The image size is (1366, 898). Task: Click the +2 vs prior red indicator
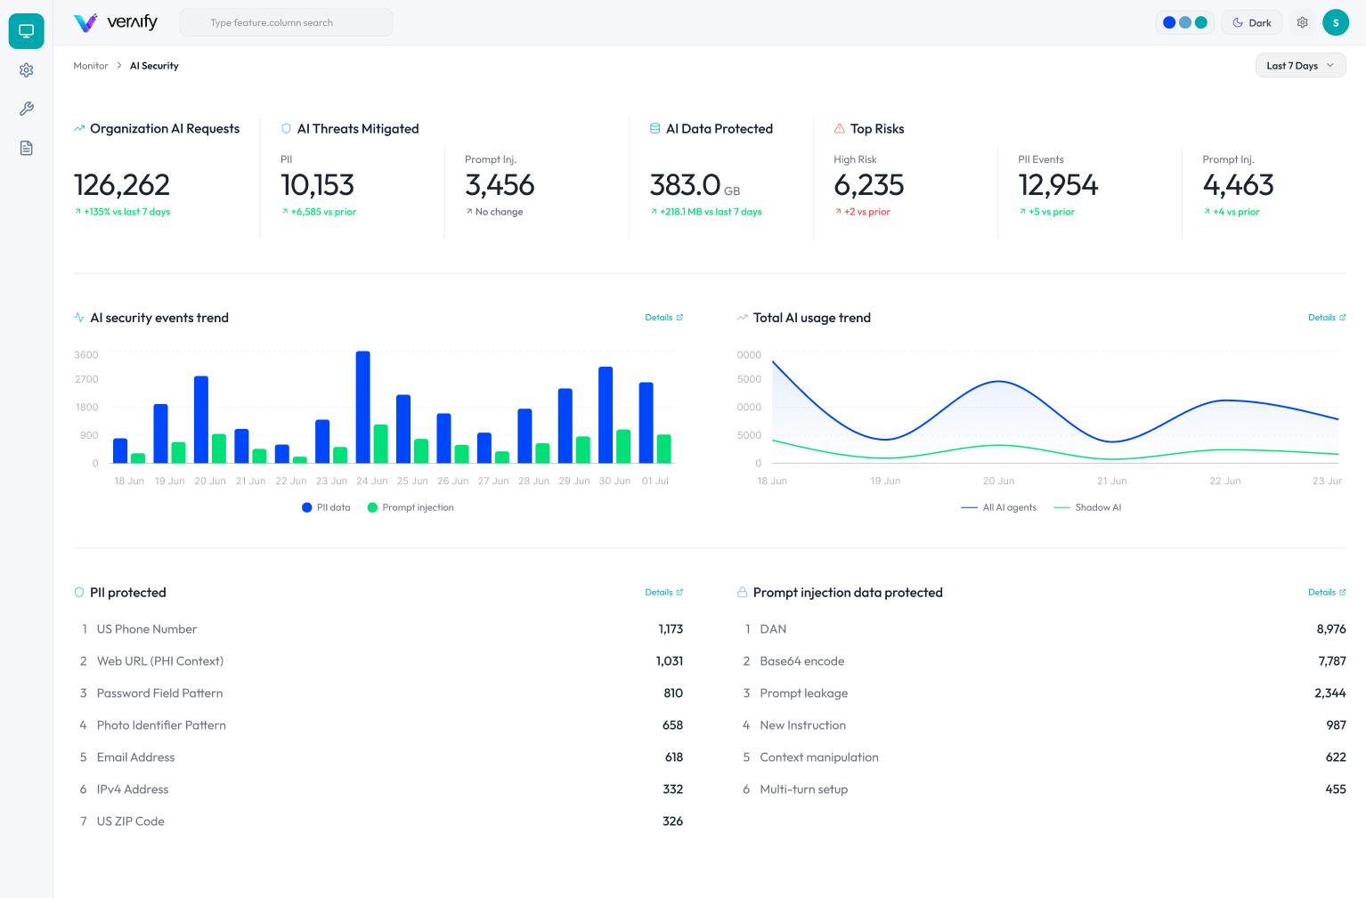click(862, 212)
